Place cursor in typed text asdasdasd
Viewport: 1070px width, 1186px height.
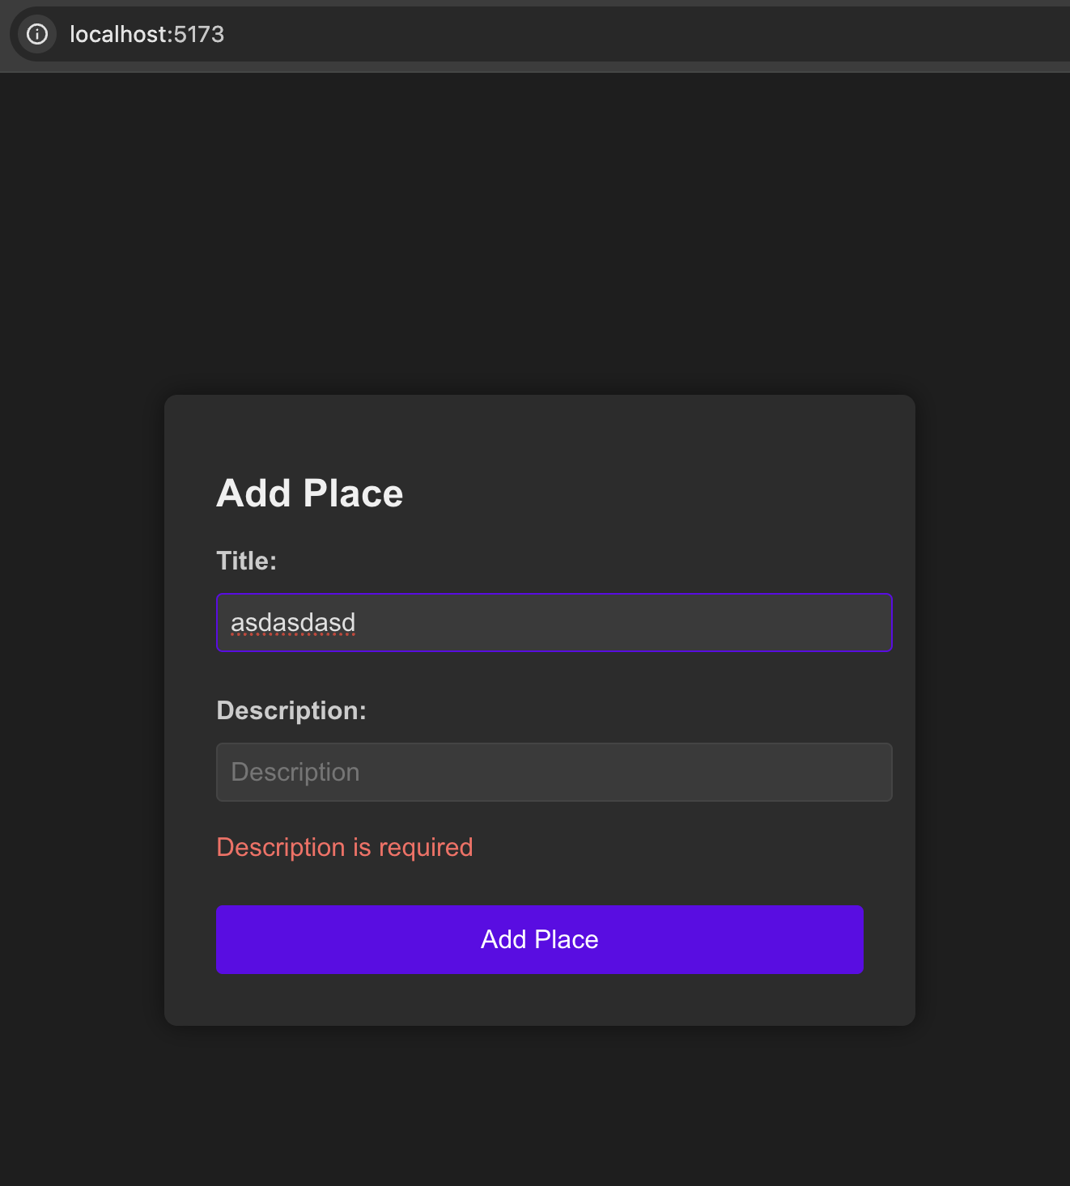(x=293, y=622)
